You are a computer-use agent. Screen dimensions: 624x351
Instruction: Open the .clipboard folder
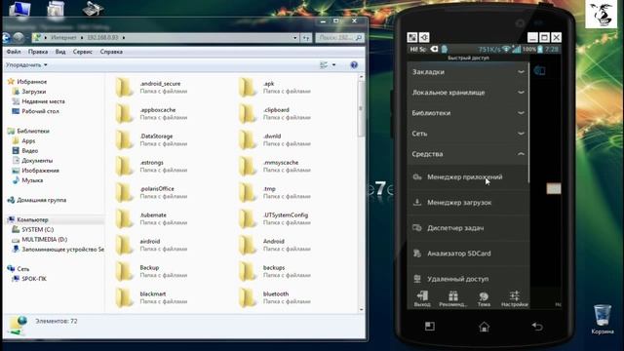tap(275, 113)
